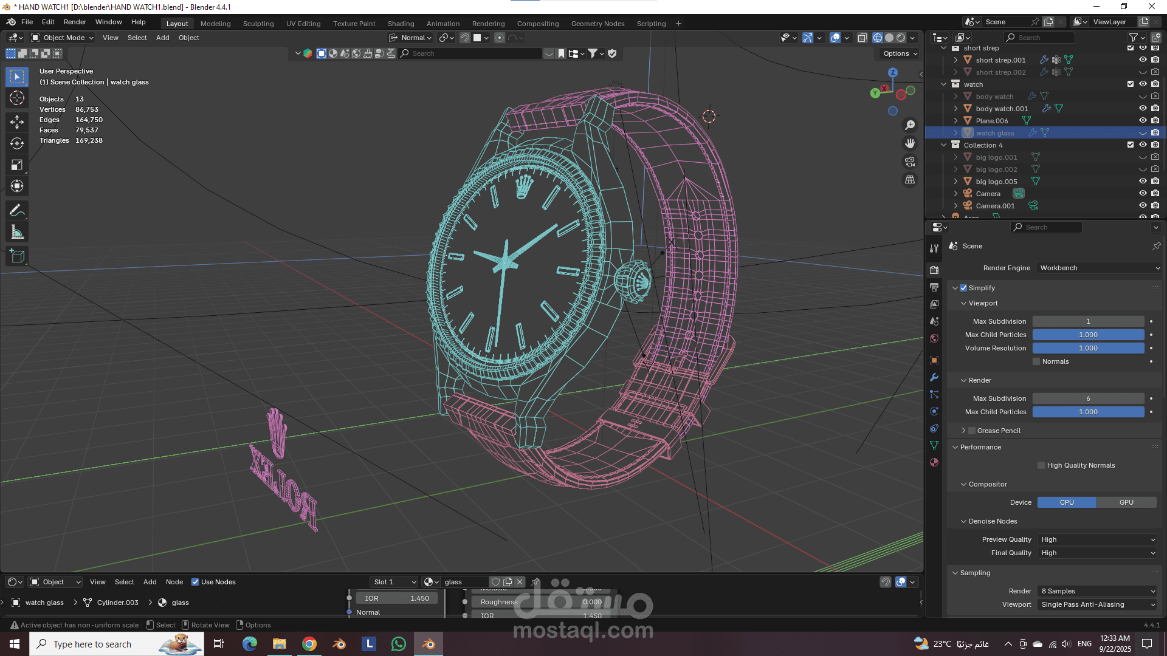1167x656 pixels.
Task: Switch perspective/orthographic view with grid icon
Action: pyautogui.click(x=910, y=180)
